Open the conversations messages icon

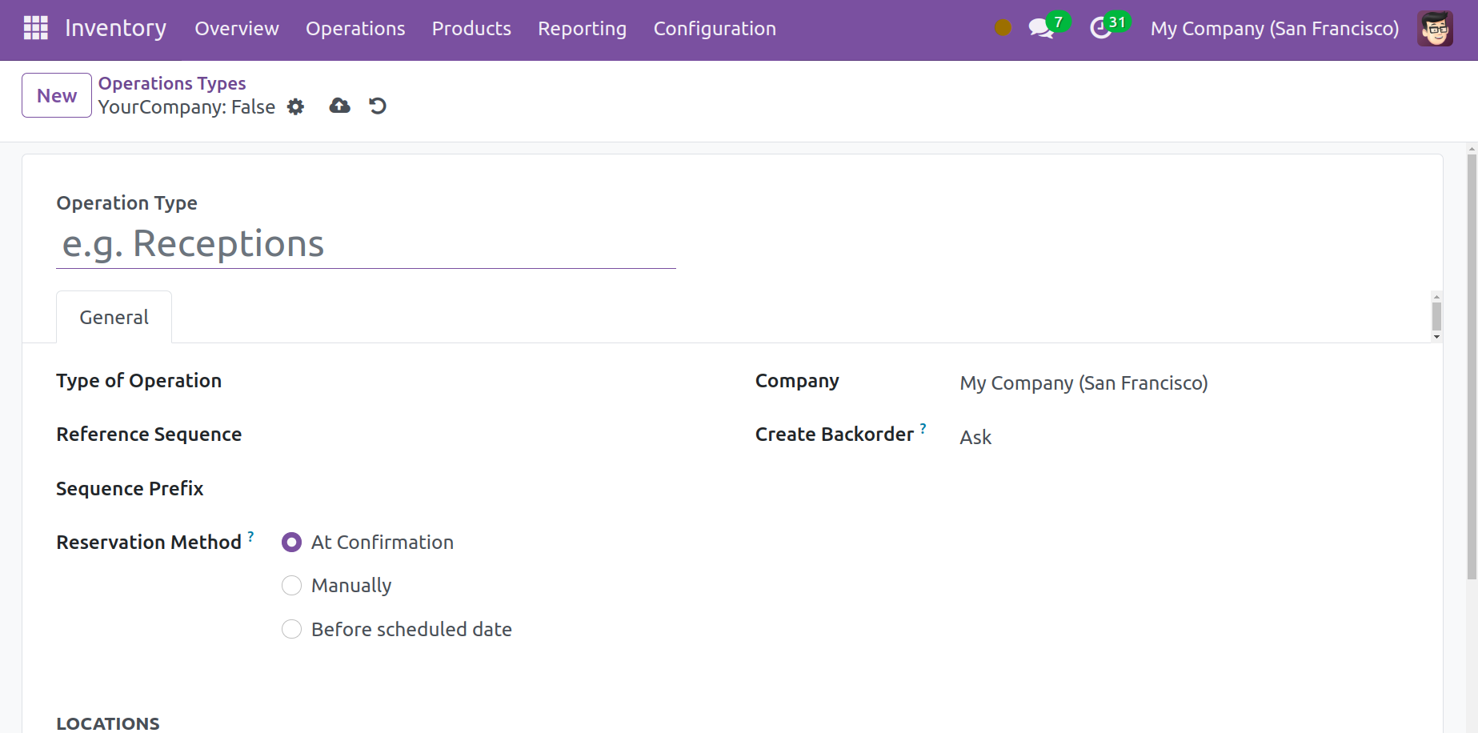pos(1039,29)
